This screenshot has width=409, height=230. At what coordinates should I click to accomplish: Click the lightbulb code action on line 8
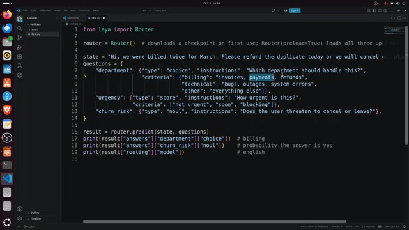[85, 75]
